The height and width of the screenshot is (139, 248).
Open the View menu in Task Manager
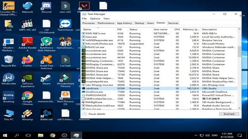[107, 19]
